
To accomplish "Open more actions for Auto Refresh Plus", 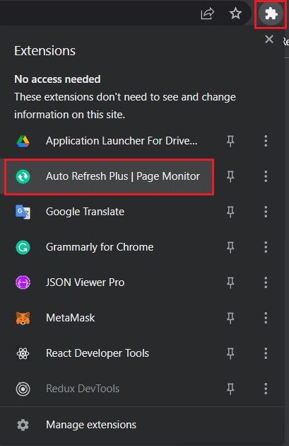I will coord(266,176).
